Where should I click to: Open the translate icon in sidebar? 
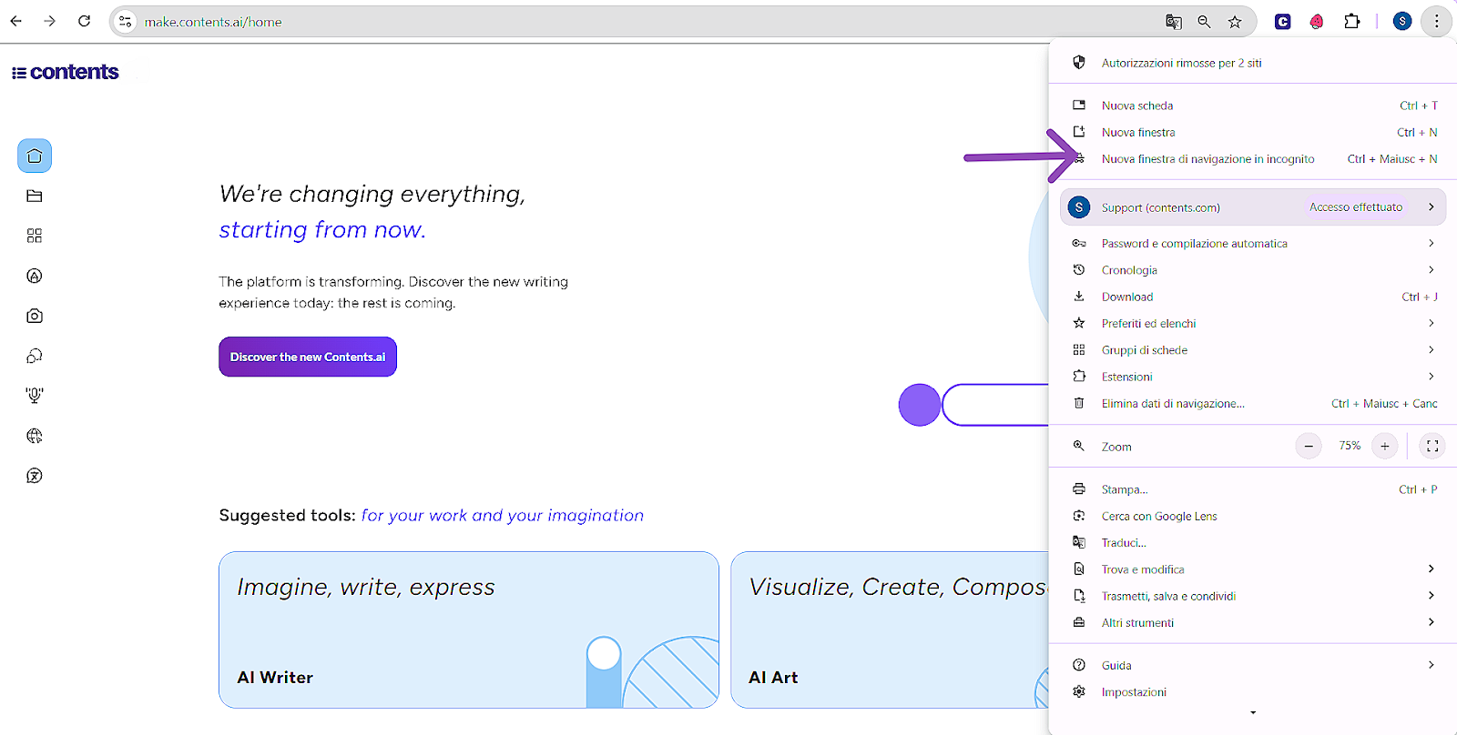tap(35, 476)
